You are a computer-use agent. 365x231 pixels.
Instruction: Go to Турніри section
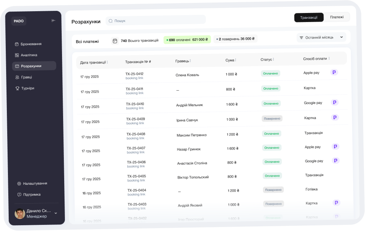click(27, 88)
